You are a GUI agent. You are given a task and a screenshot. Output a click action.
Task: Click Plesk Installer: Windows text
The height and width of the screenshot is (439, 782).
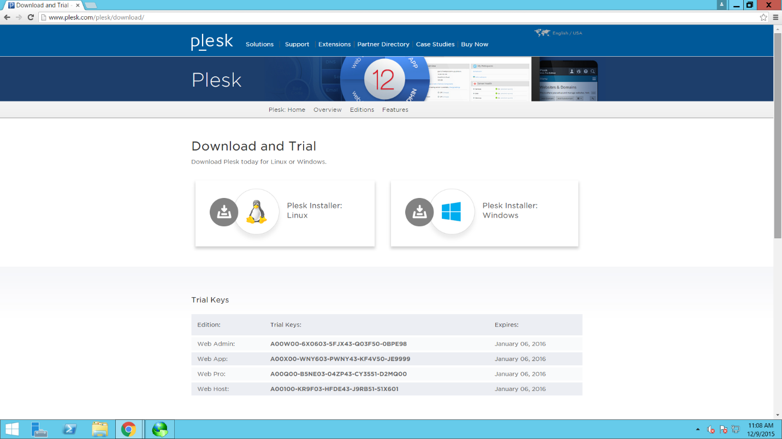[x=510, y=211]
